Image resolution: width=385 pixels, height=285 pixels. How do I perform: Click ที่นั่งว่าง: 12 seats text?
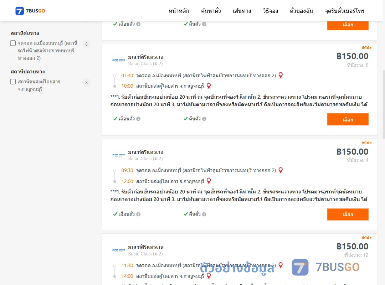point(356,255)
